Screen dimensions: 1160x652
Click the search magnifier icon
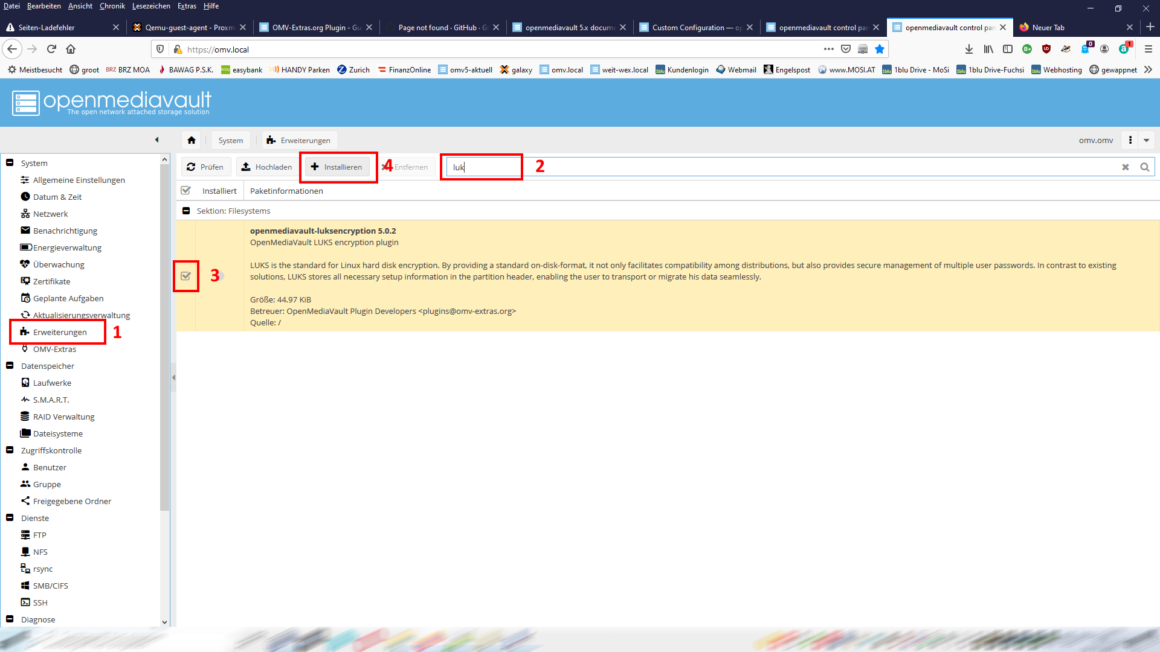point(1145,167)
